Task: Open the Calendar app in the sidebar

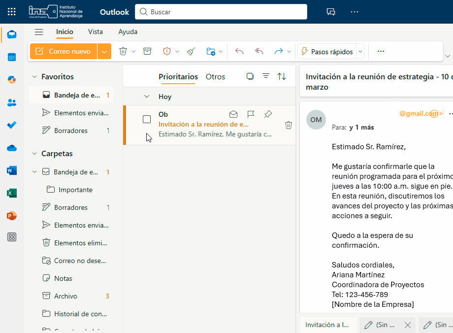Action: point(12,57)
